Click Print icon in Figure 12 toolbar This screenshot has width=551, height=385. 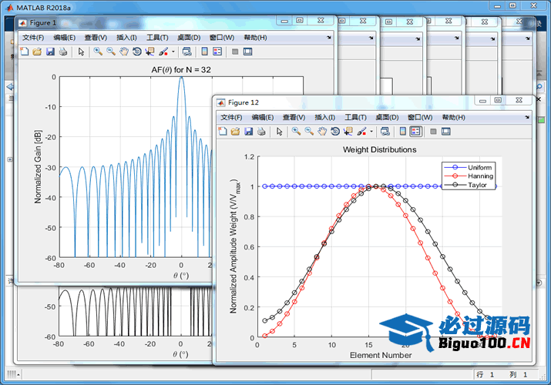[x=261, y=132]
